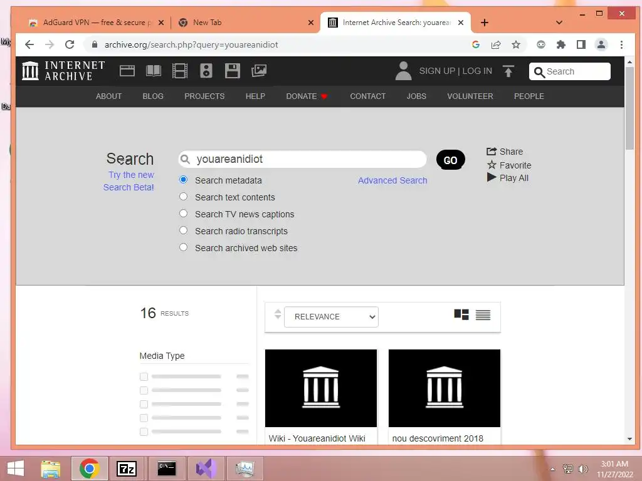Open the Software floppy disk icon
642x481 pixels.
232,71
